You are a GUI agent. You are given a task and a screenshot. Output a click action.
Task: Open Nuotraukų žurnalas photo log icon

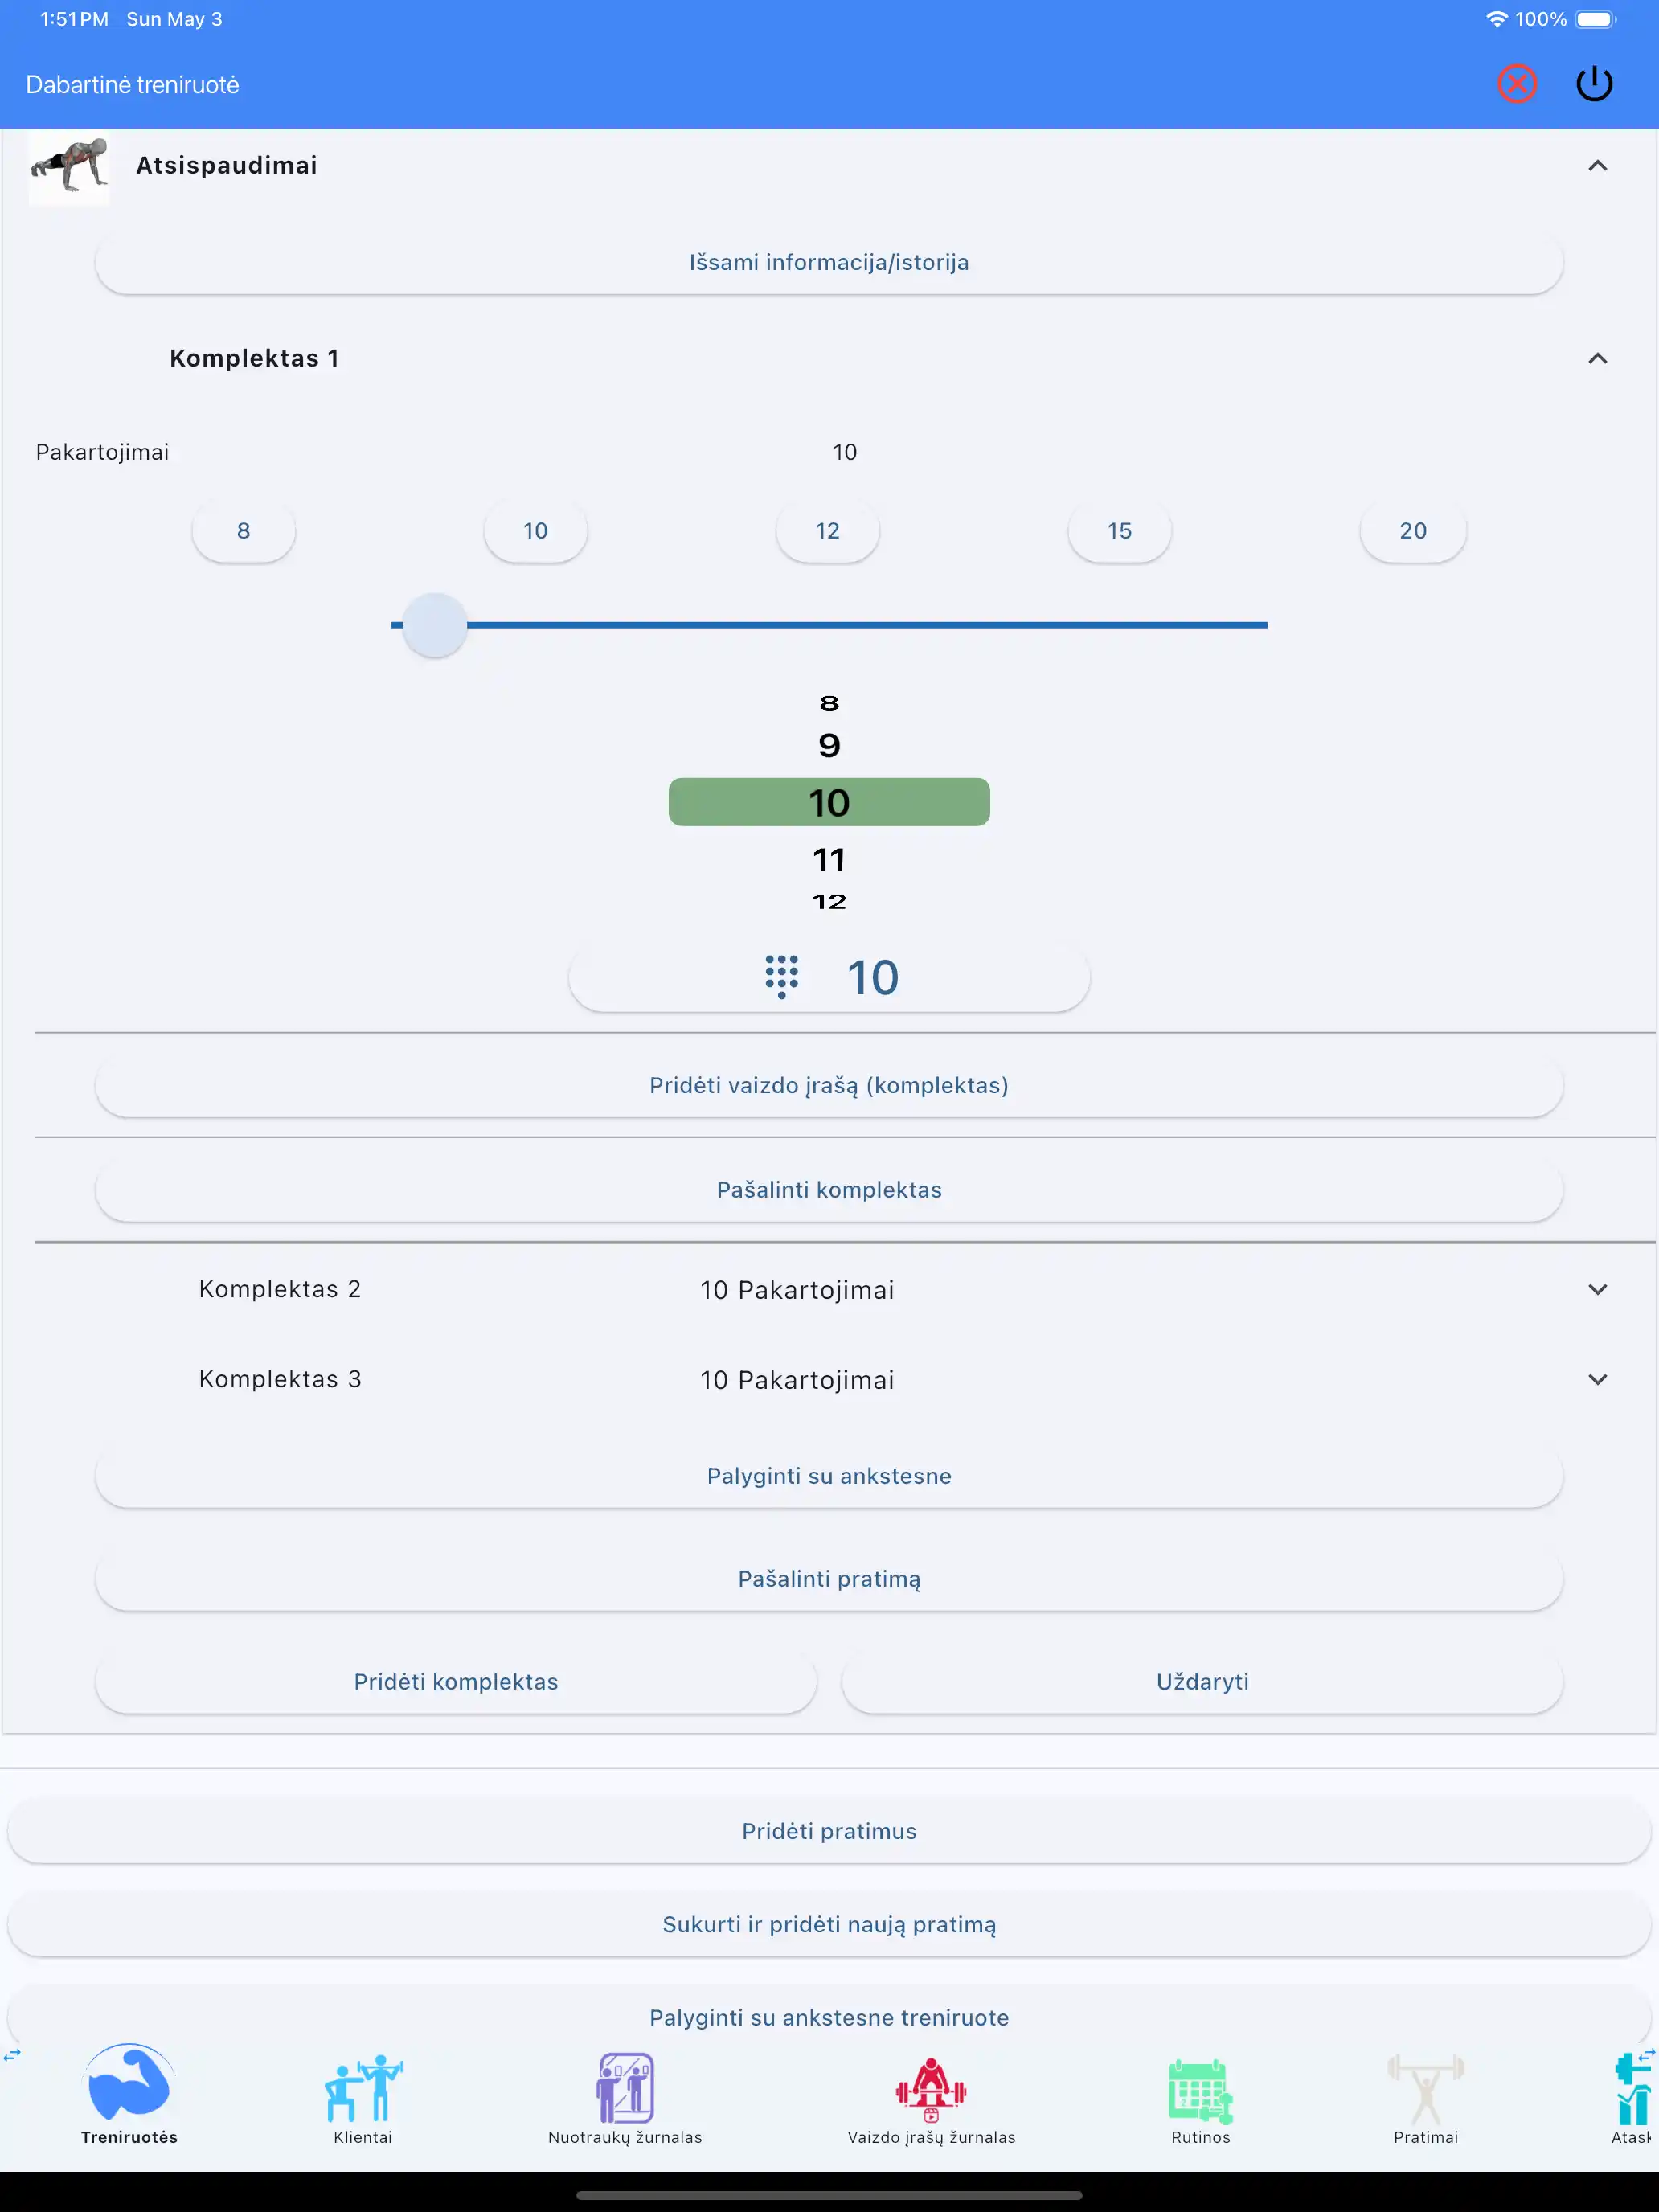(x=625, y=2089)
